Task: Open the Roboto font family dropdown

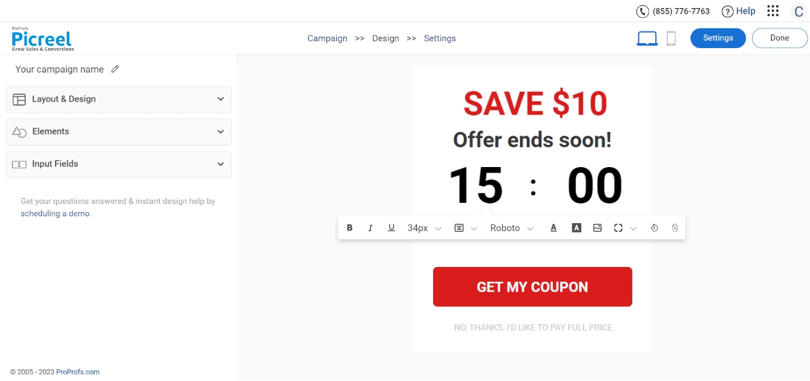Action: coord(511,228)
